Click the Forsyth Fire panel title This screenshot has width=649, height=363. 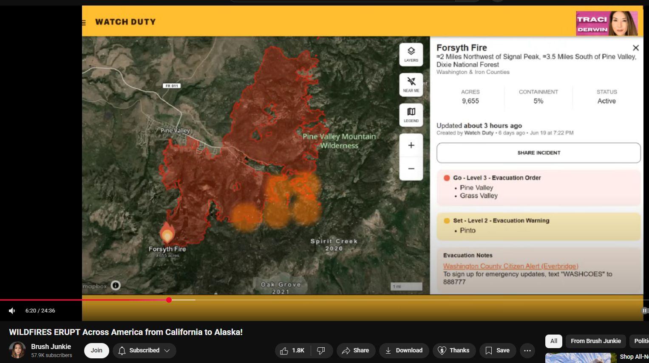(x=462, y=48)
